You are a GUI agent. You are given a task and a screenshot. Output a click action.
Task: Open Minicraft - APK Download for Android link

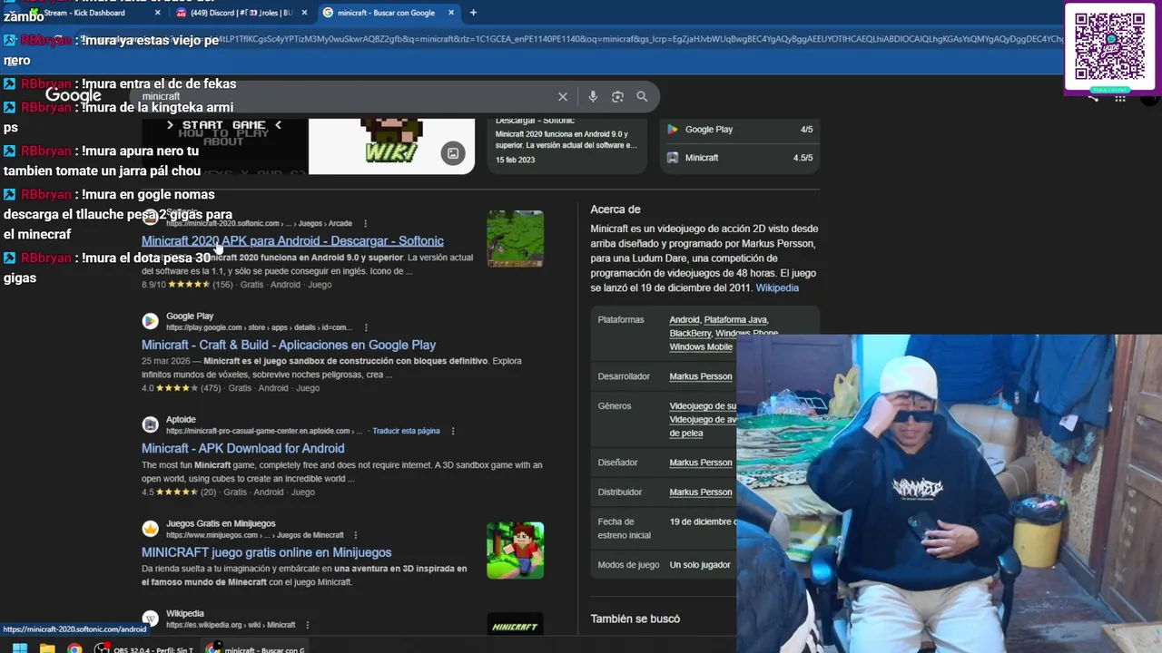coord(242,448)
